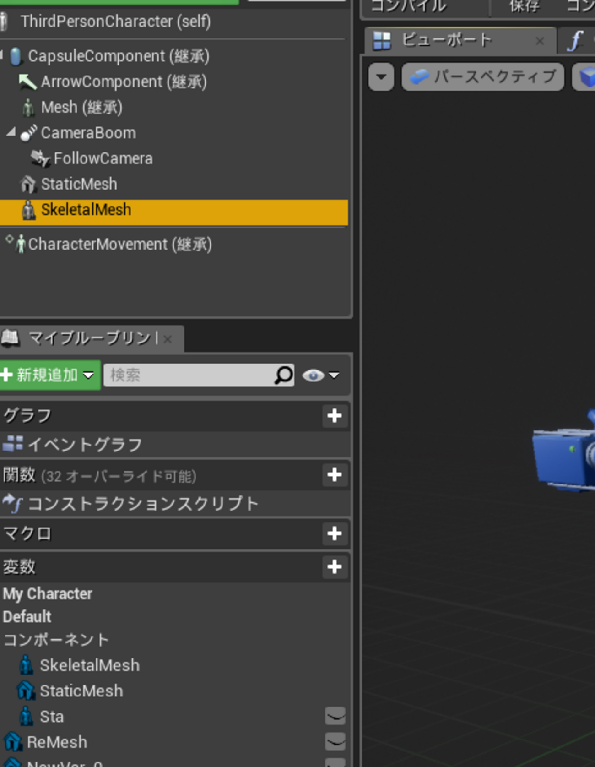The height and width of the screenshot is (767, 595).
Task: Click the inherited Mesh figure icon
Action: 28,108
